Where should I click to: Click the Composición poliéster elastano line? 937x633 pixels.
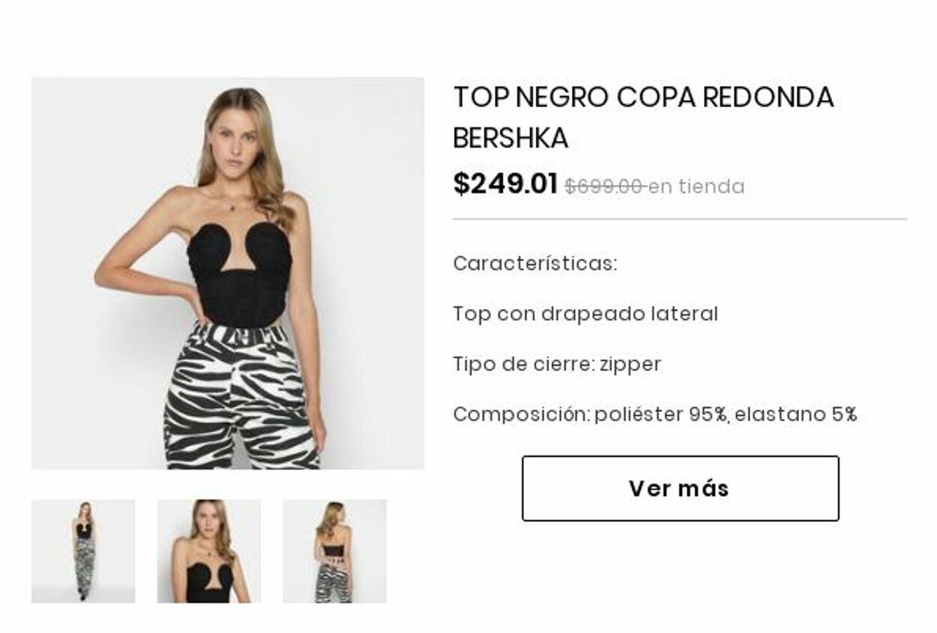[654, 414]
